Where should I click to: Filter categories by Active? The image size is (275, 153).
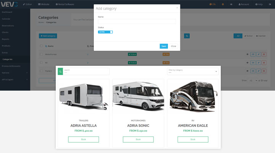click(x=248, y=36)
